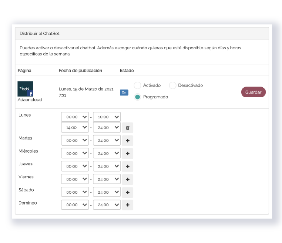This screenshot has width=282, height=243.
Task: Delete the second Lunes time range
Action: 127,128
